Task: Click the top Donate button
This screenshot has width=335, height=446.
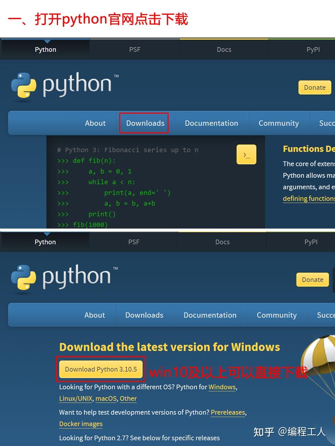Action: pyautogui.click(x=315, y=87)
